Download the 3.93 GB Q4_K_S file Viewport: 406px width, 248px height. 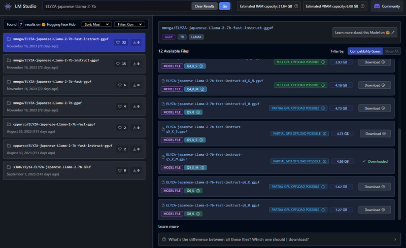point(375,62)
